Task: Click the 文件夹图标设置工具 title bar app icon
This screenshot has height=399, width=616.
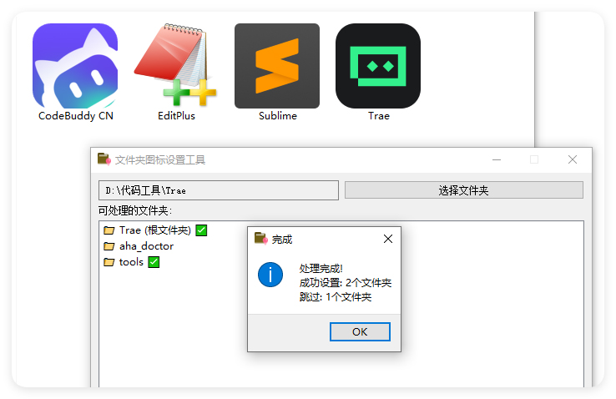Action: point(104,159)
